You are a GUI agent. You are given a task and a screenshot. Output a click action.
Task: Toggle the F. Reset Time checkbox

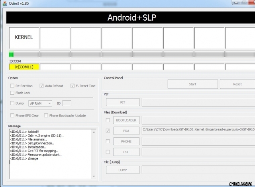click(x=73, y=86)
